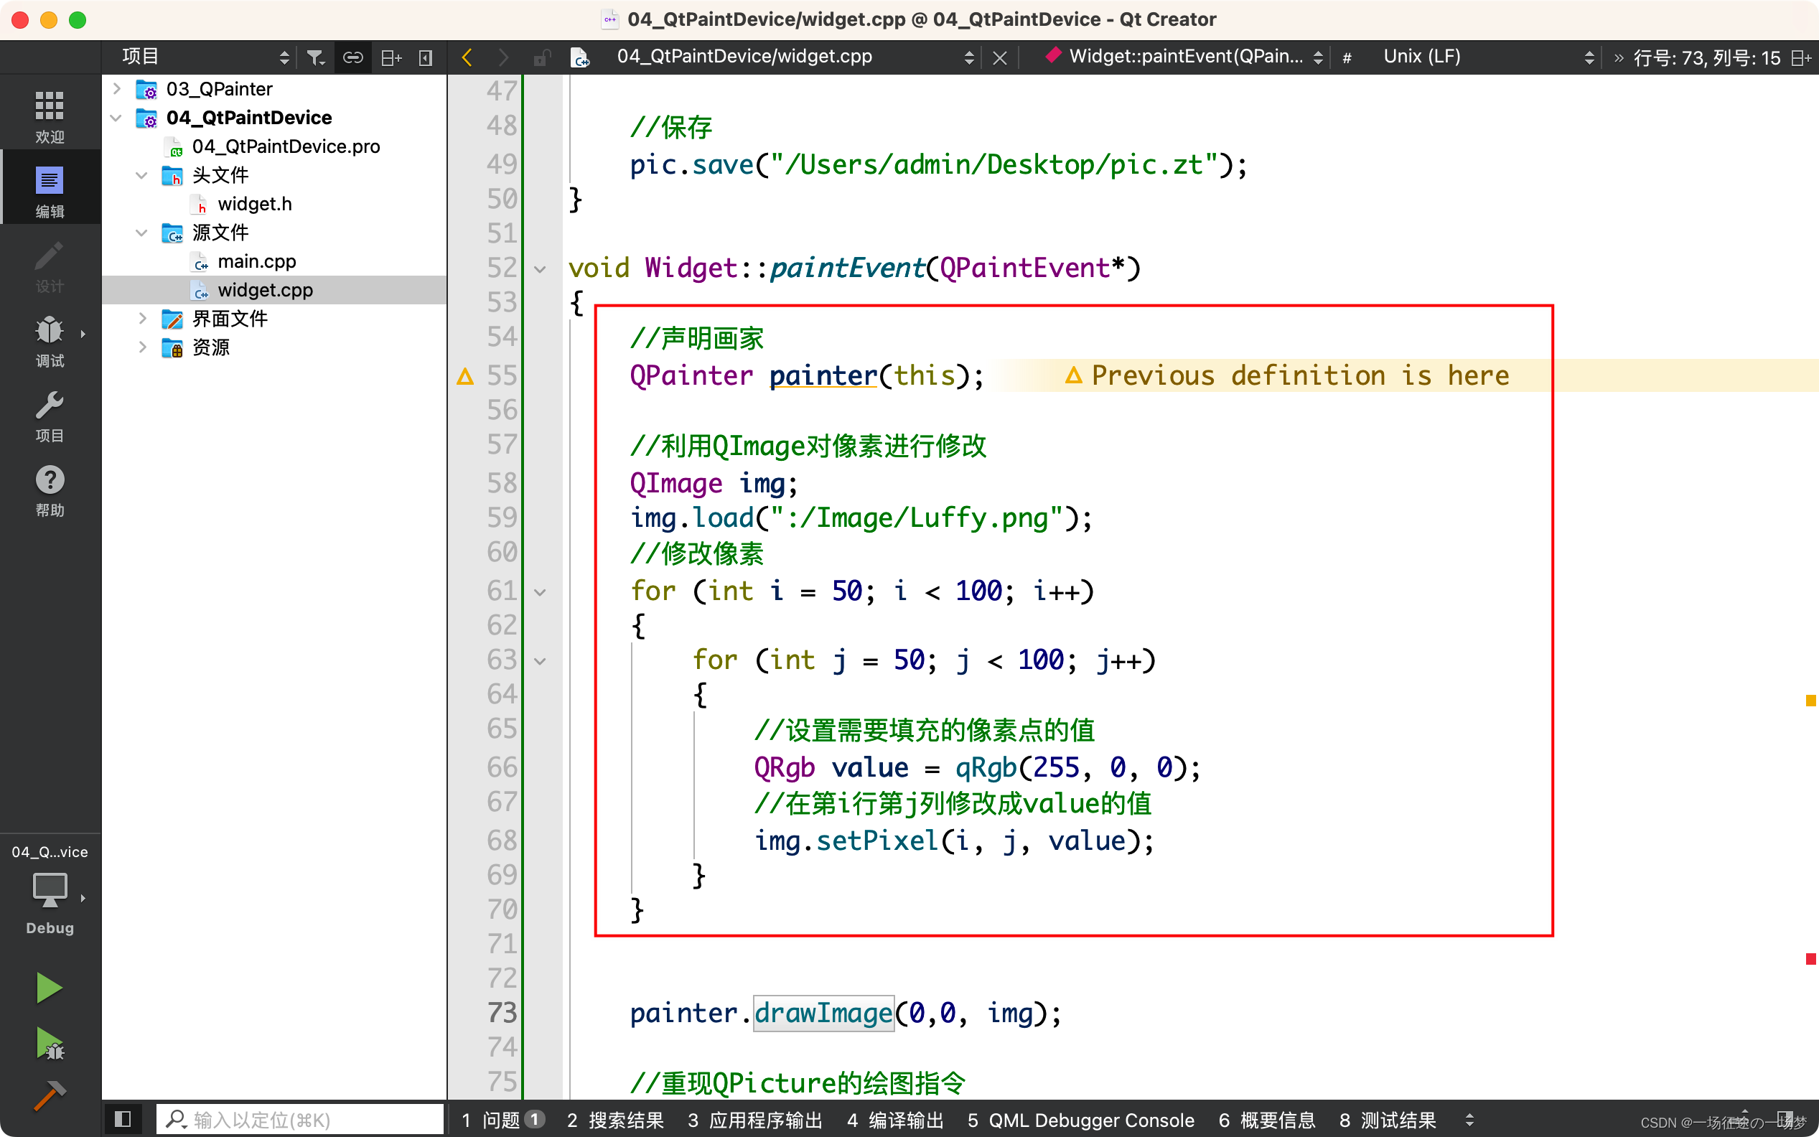
Task: Click the green Run button
Action: coord(50,988)
